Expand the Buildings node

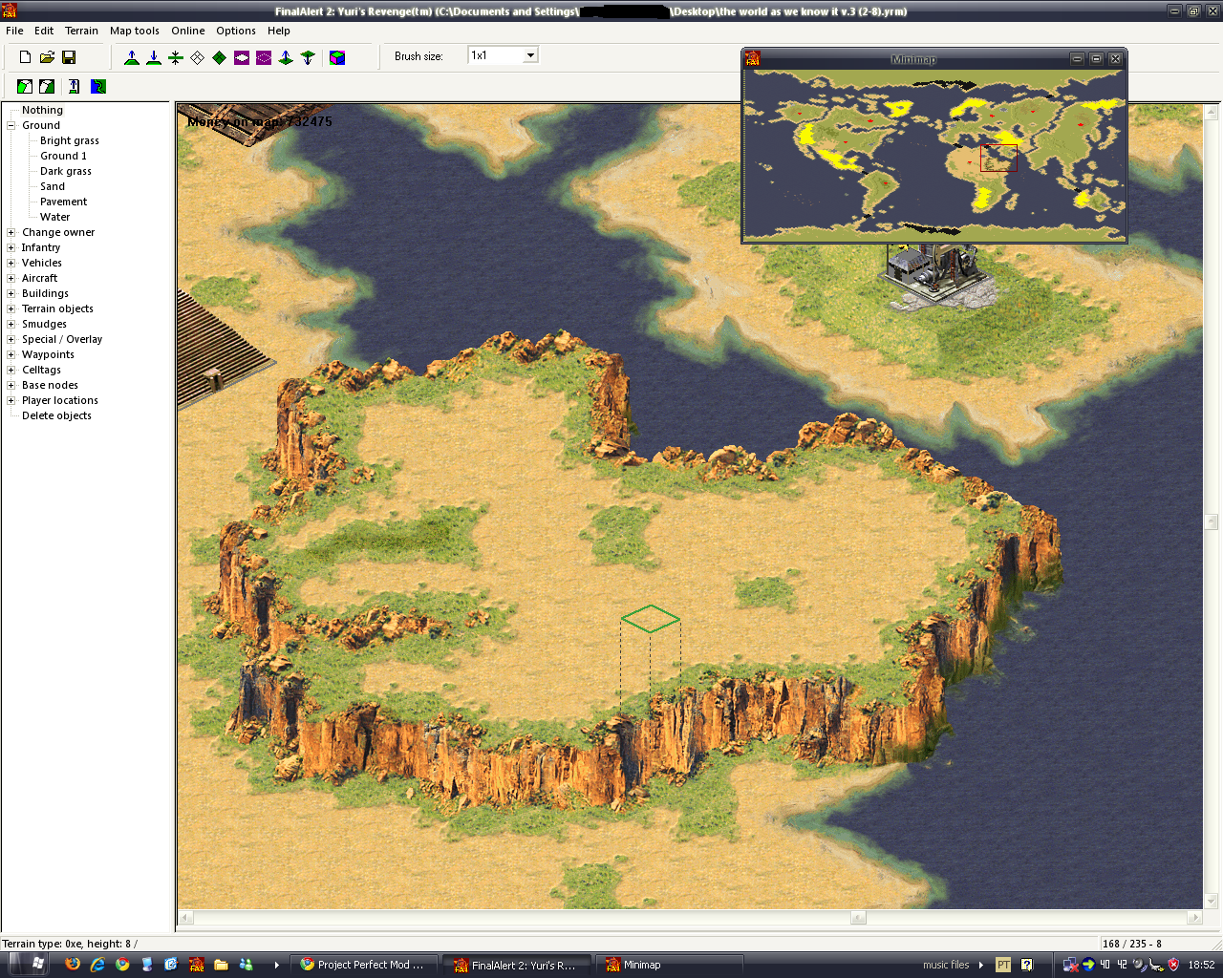pos(11,293)
